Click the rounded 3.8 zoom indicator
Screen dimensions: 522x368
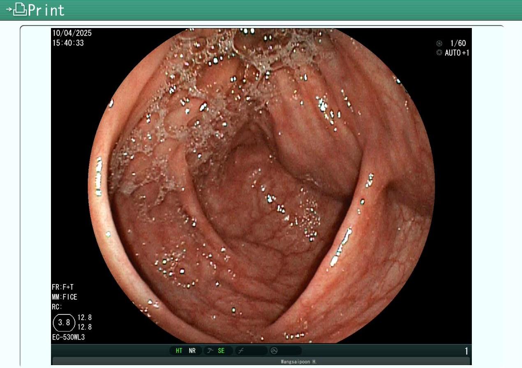(64, 323)
